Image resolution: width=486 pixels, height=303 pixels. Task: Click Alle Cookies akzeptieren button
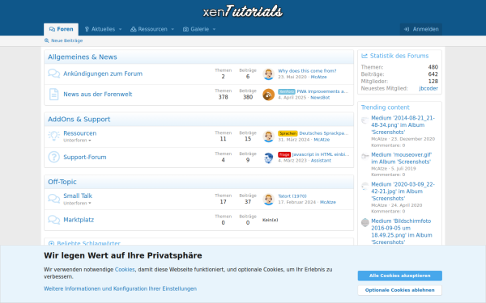click(400, 276)
